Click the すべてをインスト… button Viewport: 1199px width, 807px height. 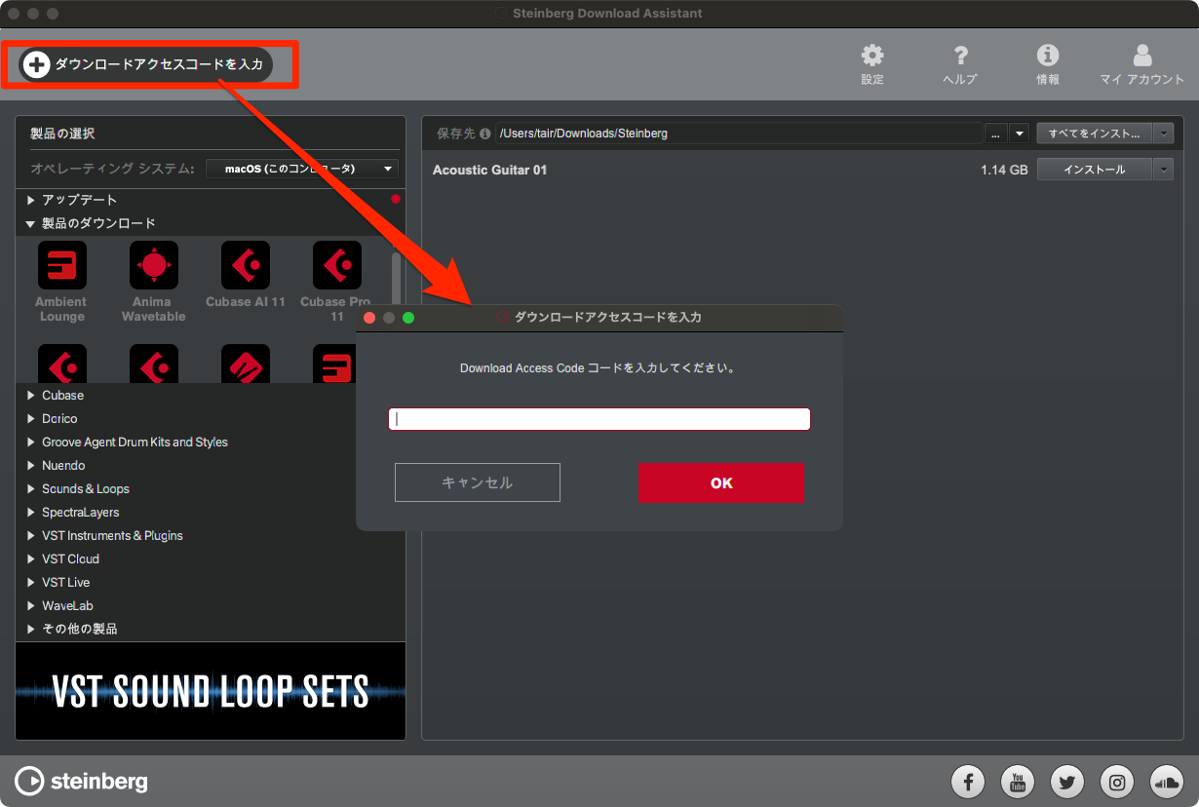click(1095, 134)
